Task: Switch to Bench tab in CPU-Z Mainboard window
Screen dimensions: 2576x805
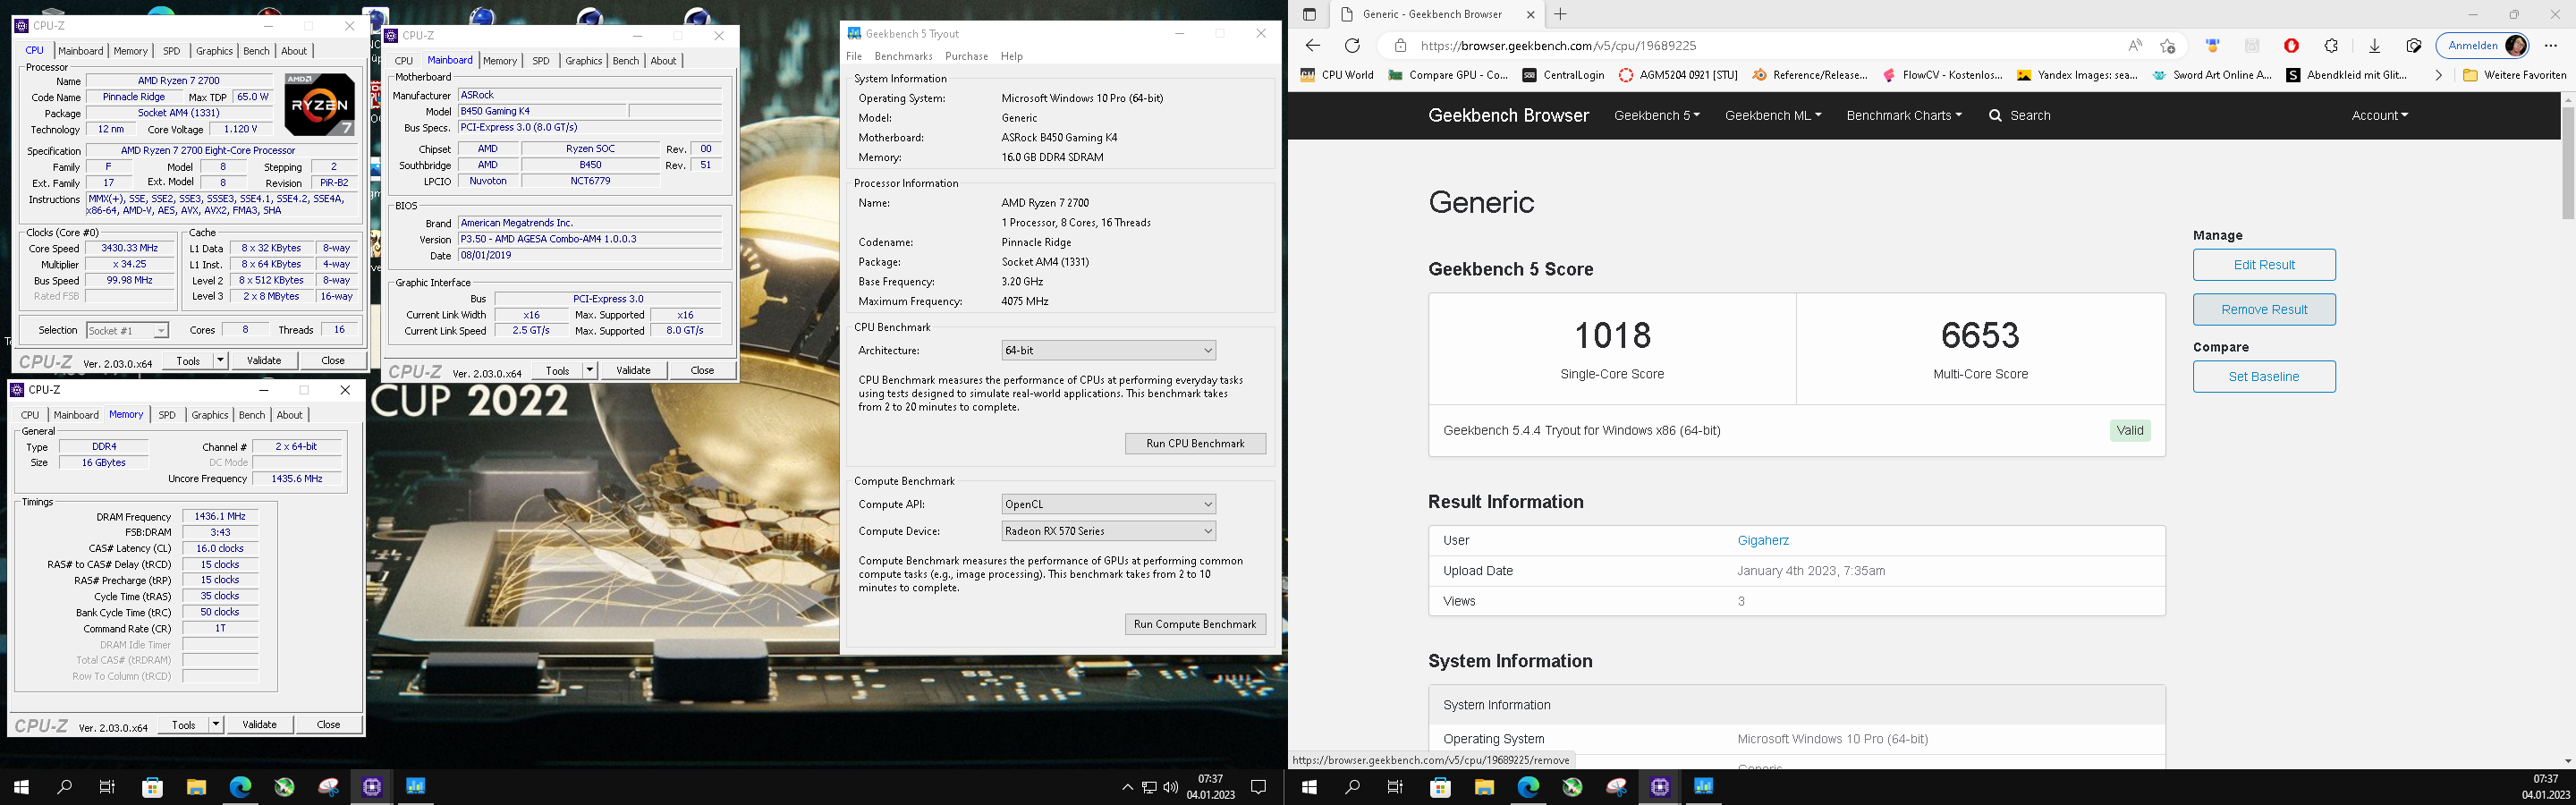Action: coord(626,61)
